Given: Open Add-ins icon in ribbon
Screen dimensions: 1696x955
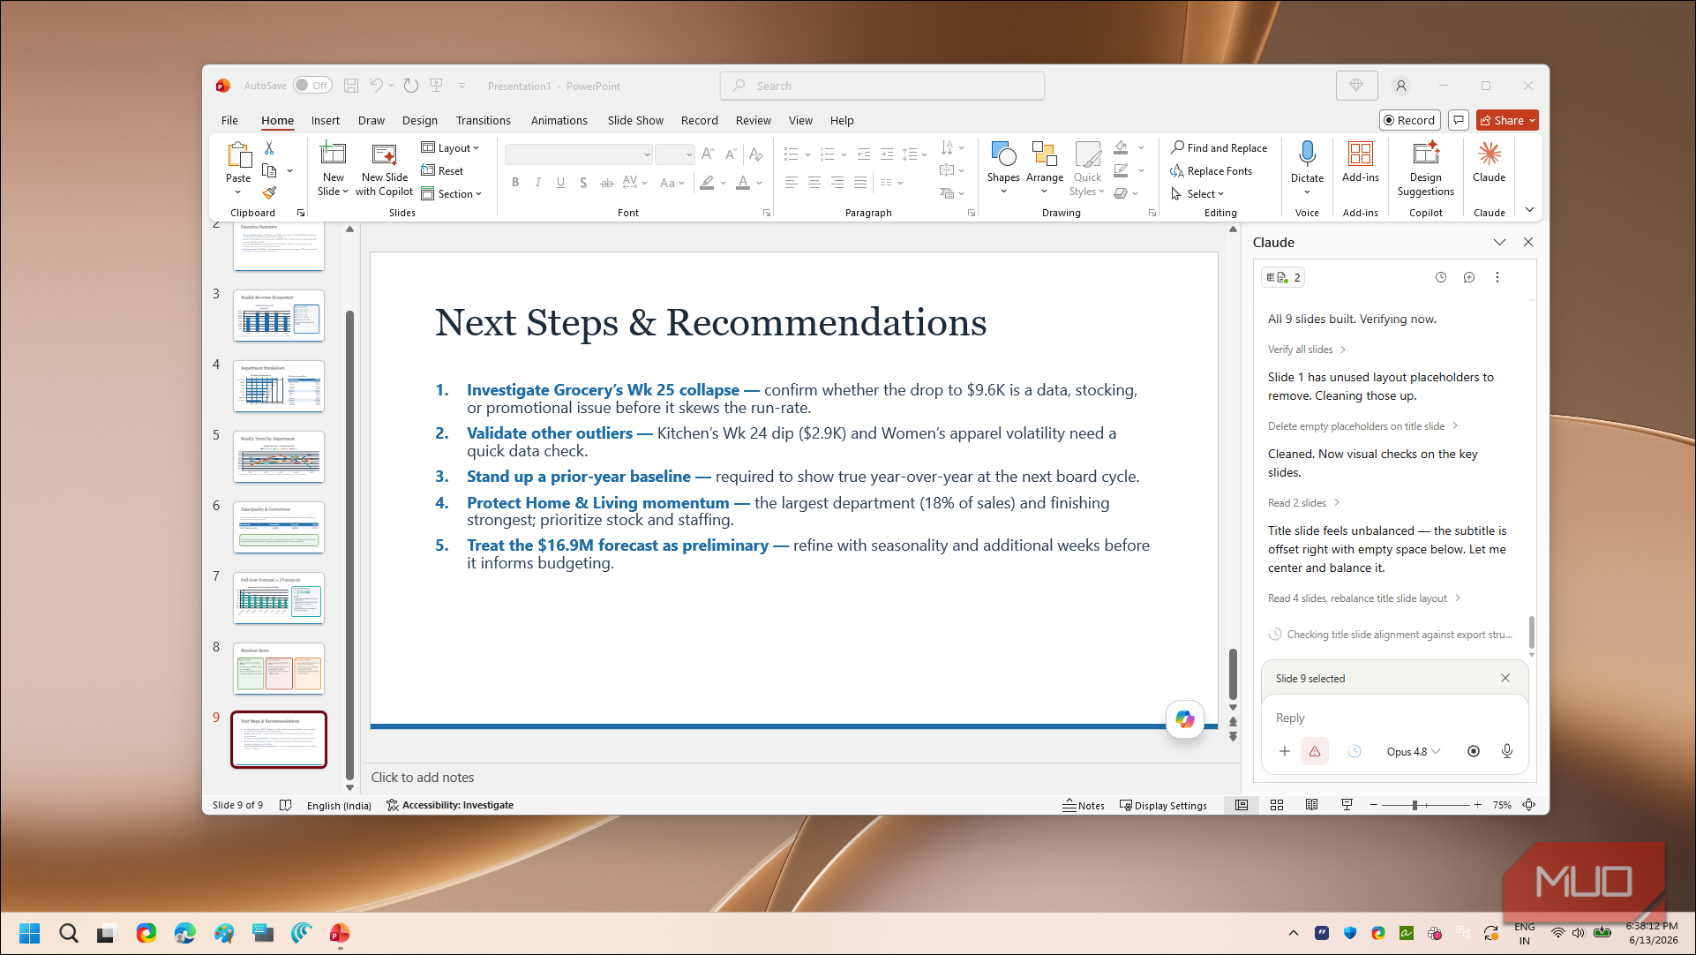Looking at the screenshot, I should point(1360,154).
